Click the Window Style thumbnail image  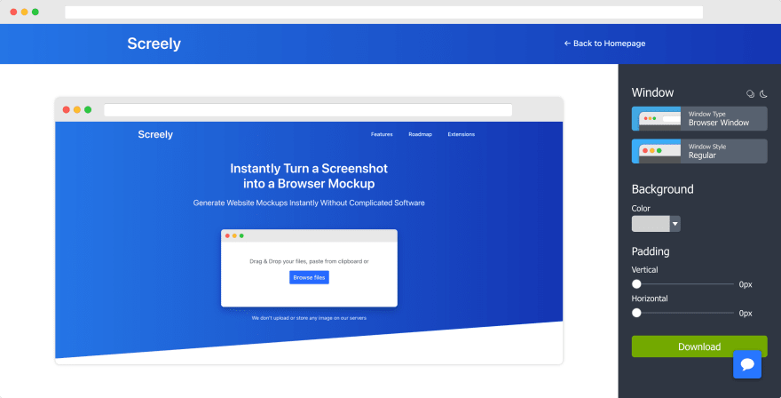point(656,151)
